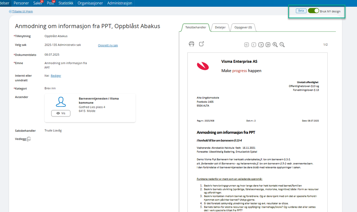Click the Visma logo in document

(203, 66)
